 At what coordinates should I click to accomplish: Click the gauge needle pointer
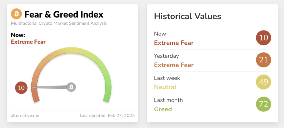(51, 88)
